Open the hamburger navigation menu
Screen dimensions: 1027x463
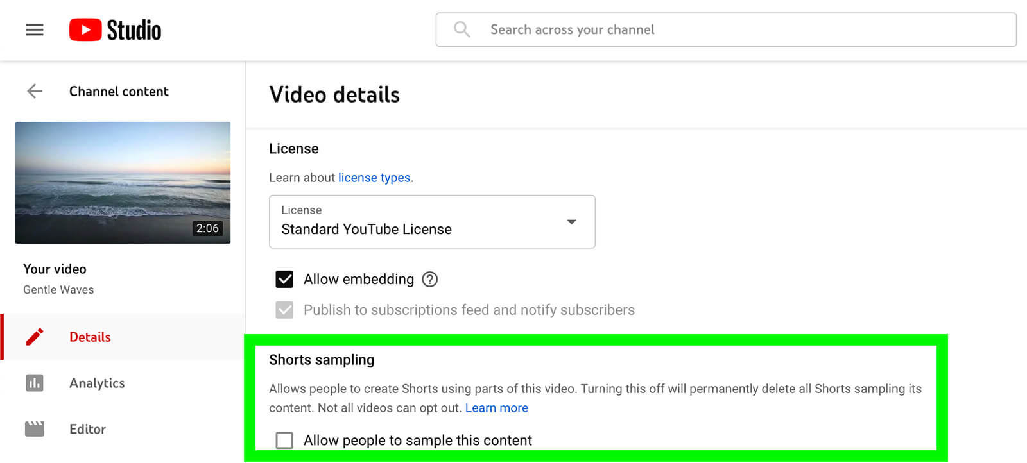click(x=35, y=30)
